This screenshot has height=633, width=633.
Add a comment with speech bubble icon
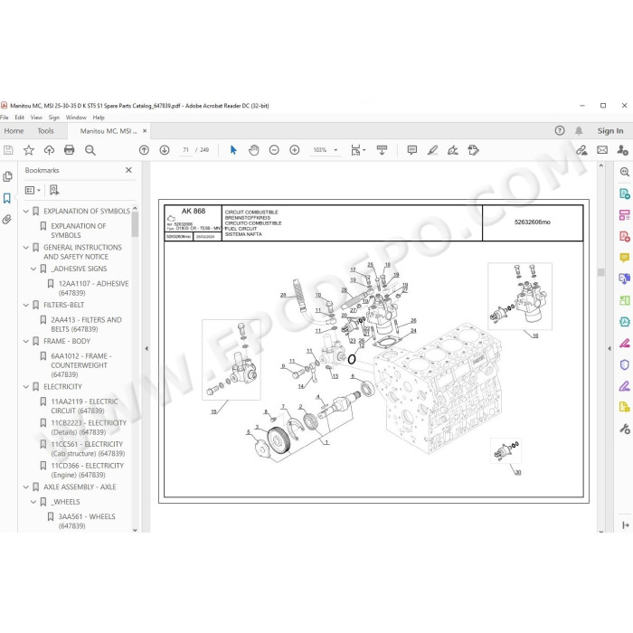pyautogui.click(x=412, y=150)
